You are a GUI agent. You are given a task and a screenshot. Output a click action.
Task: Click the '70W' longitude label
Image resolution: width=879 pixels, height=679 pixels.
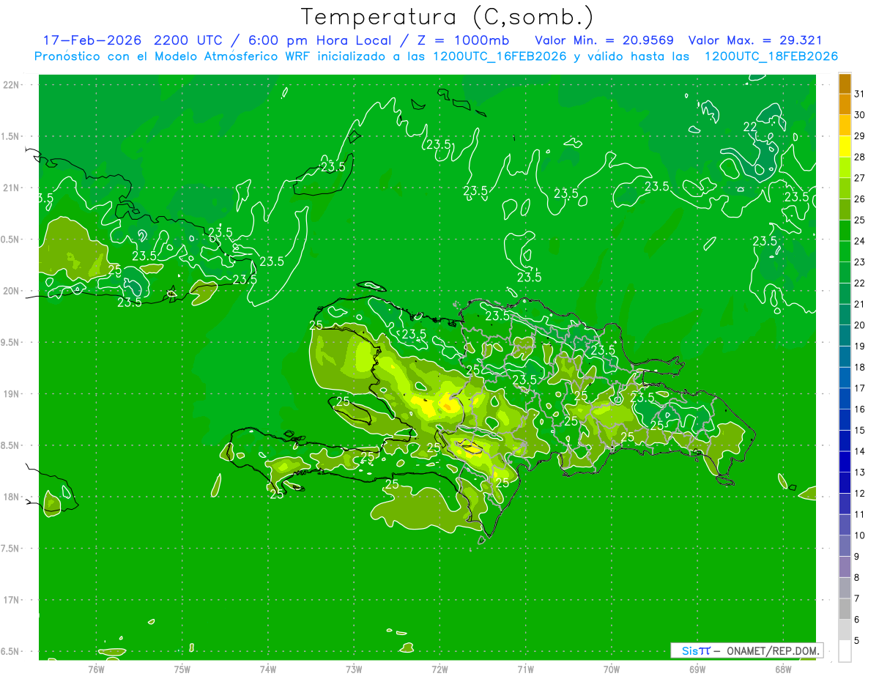(612, 669)
